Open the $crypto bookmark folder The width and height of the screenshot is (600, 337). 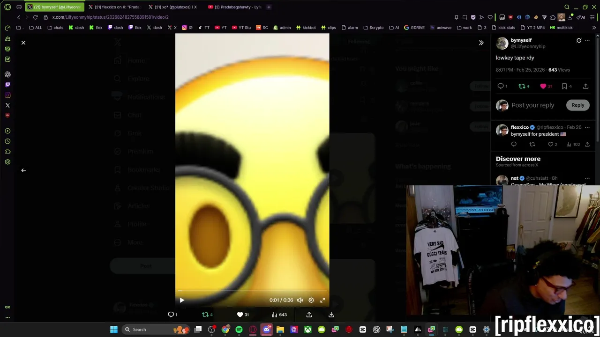[373, 28]
